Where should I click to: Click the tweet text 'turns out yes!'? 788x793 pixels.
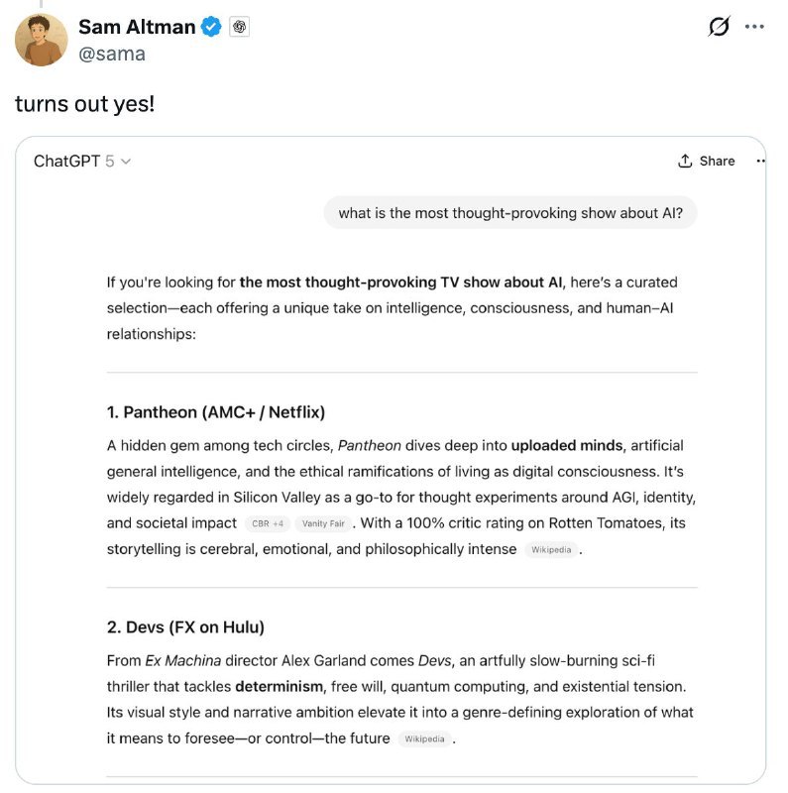pyautogui.click(x=85, y=103)
